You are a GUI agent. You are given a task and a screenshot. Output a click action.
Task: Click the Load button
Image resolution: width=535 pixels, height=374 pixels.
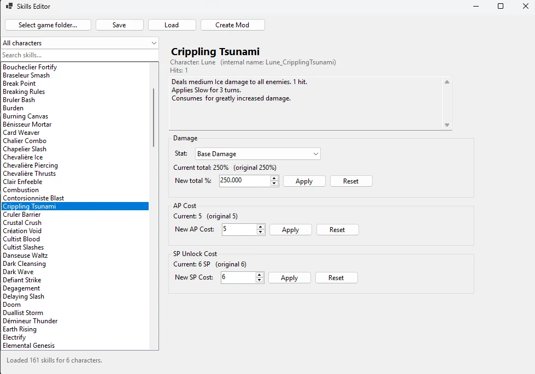click(x=172, y=25)
